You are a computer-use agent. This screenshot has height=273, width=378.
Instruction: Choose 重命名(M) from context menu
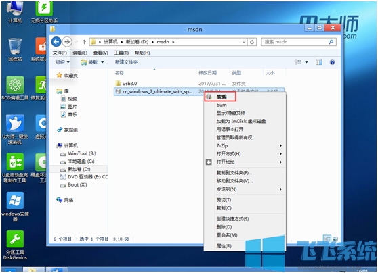(245, 235)
